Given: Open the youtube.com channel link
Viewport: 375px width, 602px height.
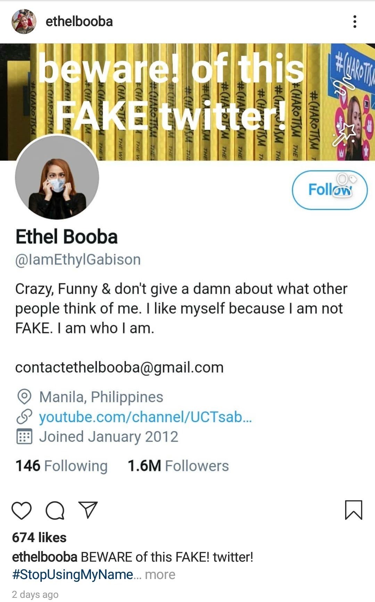Looking at the screenshot, I should point(145,417).
